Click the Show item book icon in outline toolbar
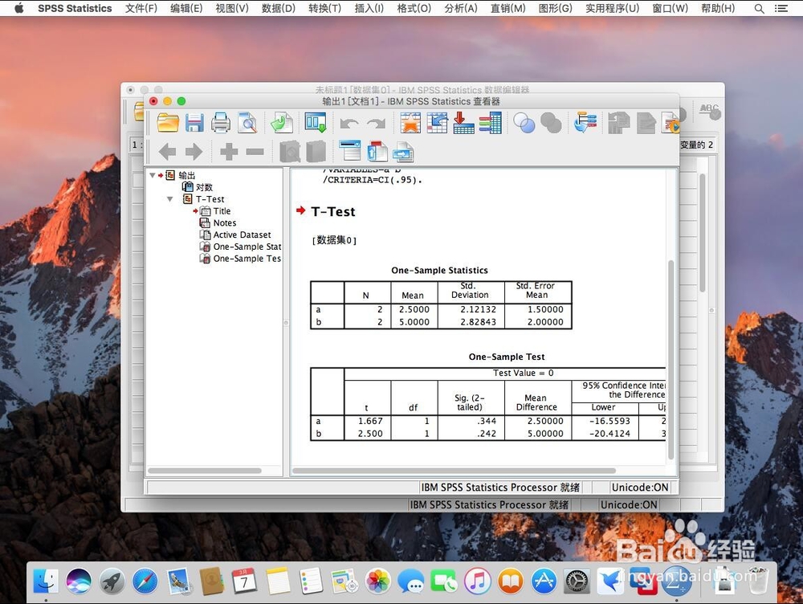Screen dimensions: 803x604 [290, 152]
